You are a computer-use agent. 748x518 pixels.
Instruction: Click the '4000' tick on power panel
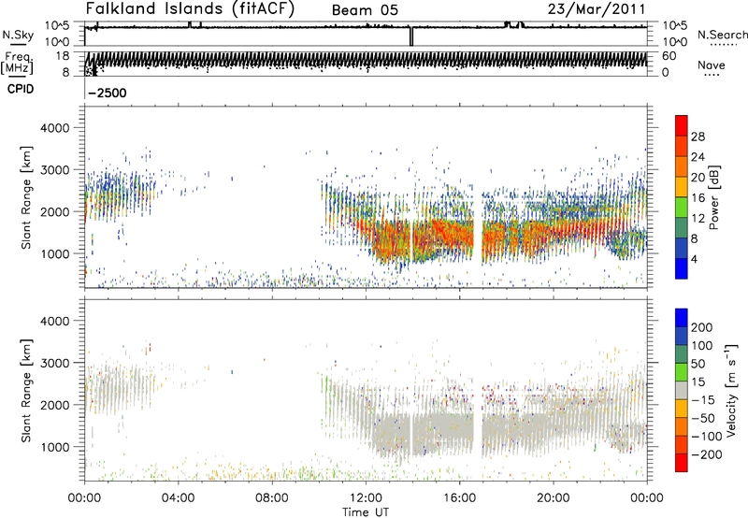click(x=55, y=128)
